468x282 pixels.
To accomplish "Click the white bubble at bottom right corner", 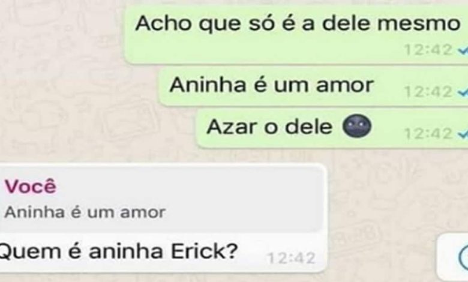I will [x=453, y=257].
